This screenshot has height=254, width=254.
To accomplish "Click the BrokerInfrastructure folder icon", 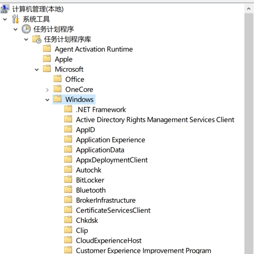I will tap(68, 200).
